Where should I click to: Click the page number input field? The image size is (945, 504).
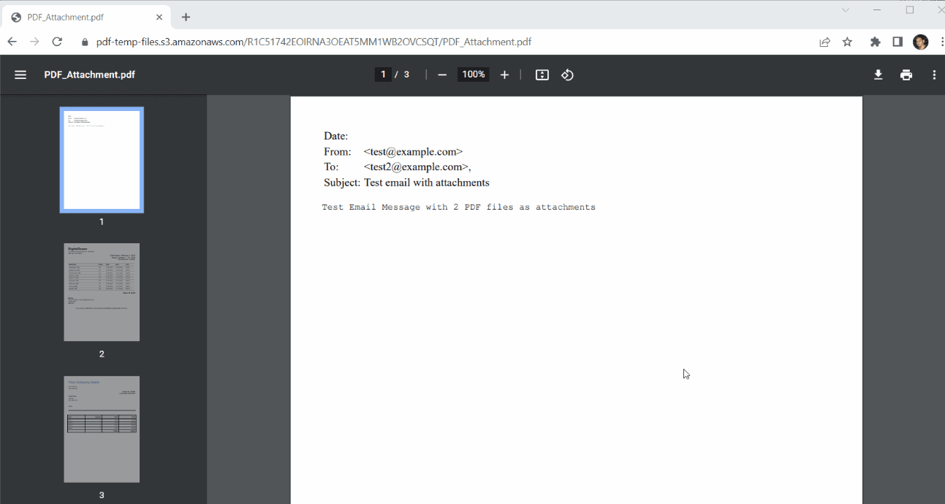tap(383, 74)
